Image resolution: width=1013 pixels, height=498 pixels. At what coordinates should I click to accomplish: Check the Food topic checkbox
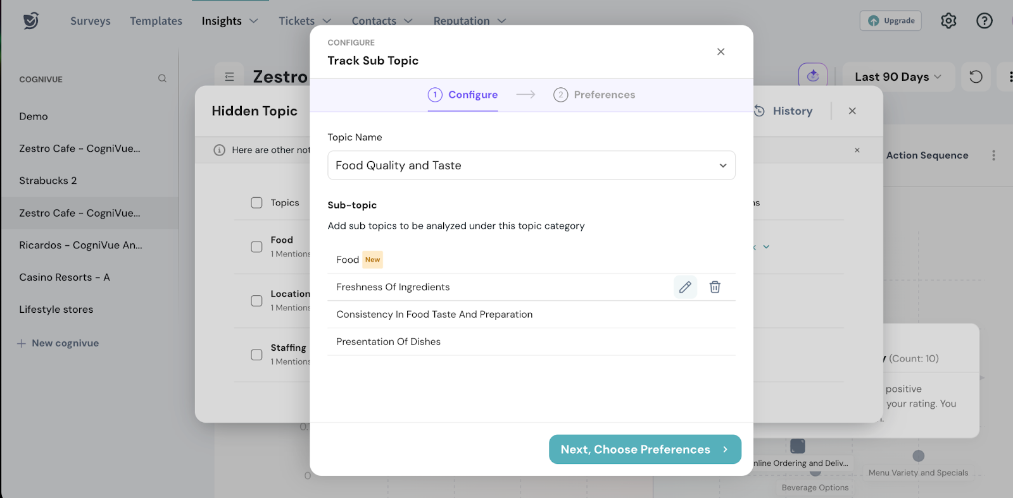tap(256, 246)
